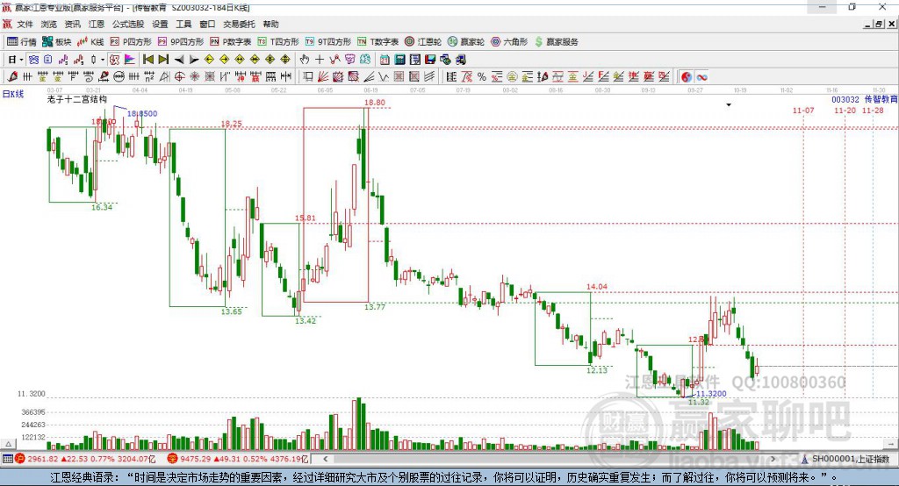Expand the small black triangle on chart
Image resolution: width=899 pixels, height=486 pixels.
coord(729,105)
